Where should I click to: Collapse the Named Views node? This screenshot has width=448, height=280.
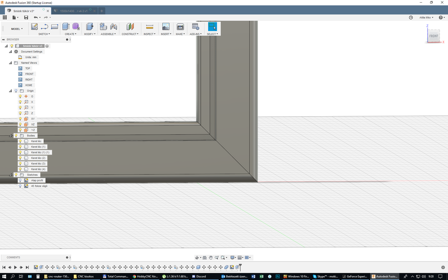[x=10, y=63]
